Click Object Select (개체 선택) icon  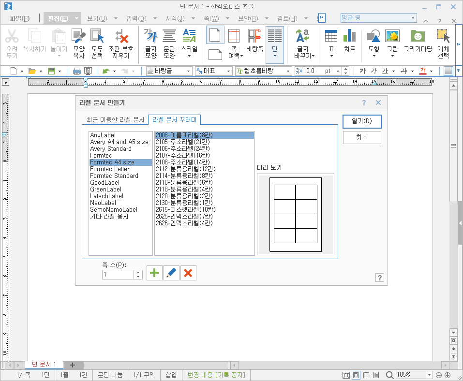[443, 36]
